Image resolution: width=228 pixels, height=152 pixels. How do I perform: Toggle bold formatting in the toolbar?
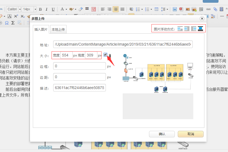click(x=40, y=9)
